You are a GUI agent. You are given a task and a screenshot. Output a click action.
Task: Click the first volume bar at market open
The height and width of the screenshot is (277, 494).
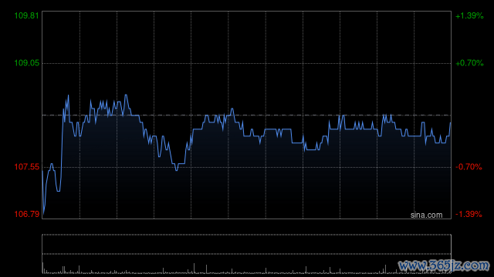click(x=43, y=268)
